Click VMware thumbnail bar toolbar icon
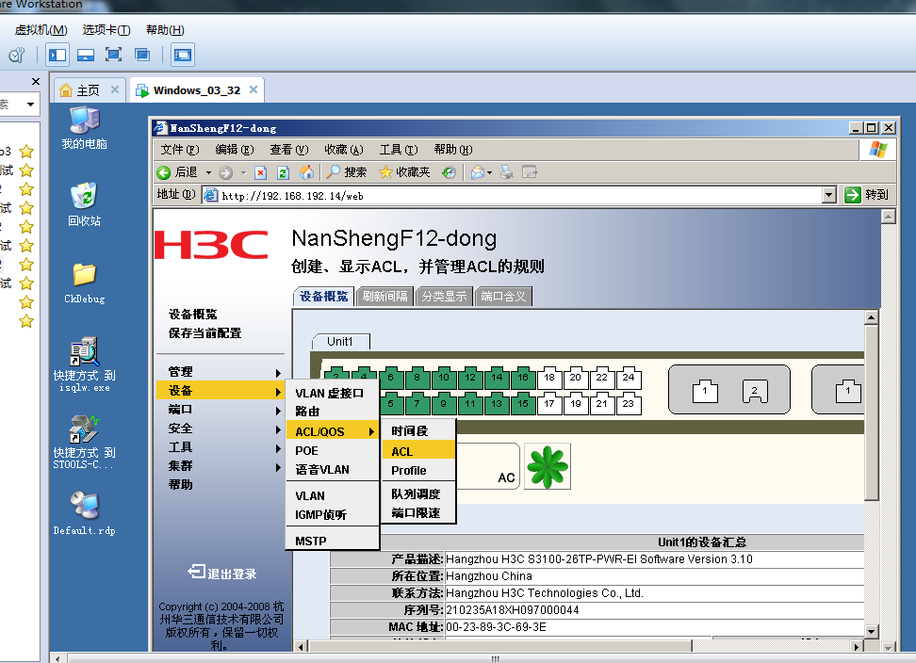This screenshot has height=663, width=916. 86,55
